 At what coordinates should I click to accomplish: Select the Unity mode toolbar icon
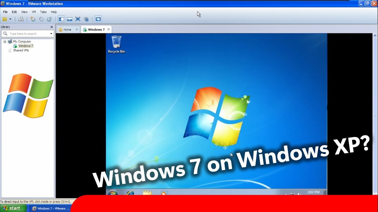click(86, 19)
